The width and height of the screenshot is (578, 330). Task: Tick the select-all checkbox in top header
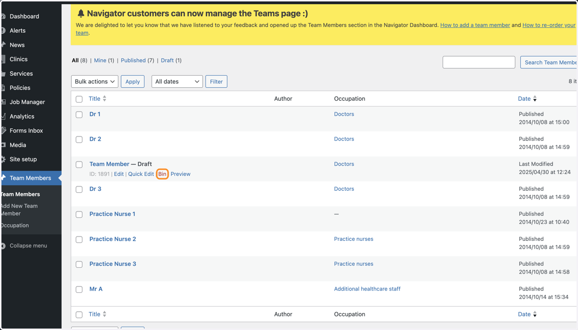(x=79, y=99)
